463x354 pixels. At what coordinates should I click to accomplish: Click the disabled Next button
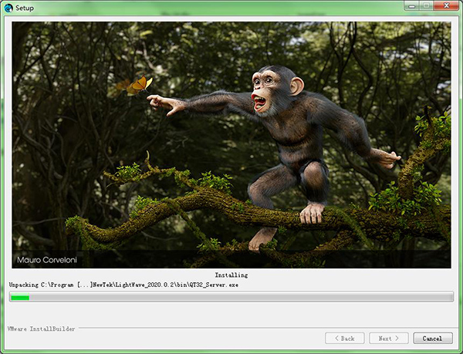[x=389, y=339]
